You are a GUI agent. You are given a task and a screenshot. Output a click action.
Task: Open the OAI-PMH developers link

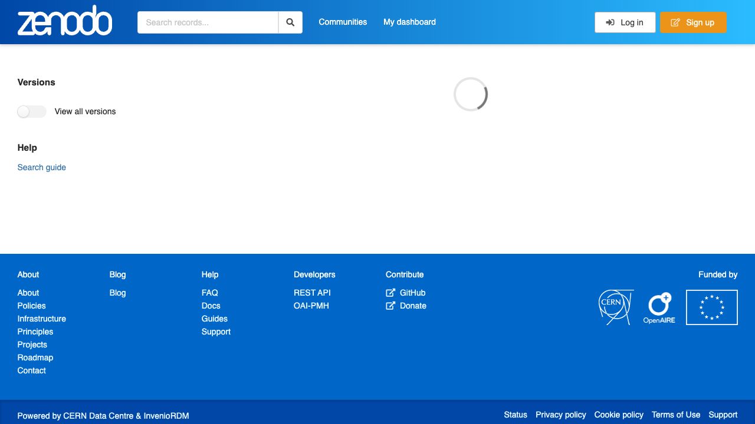pos(311,306)
